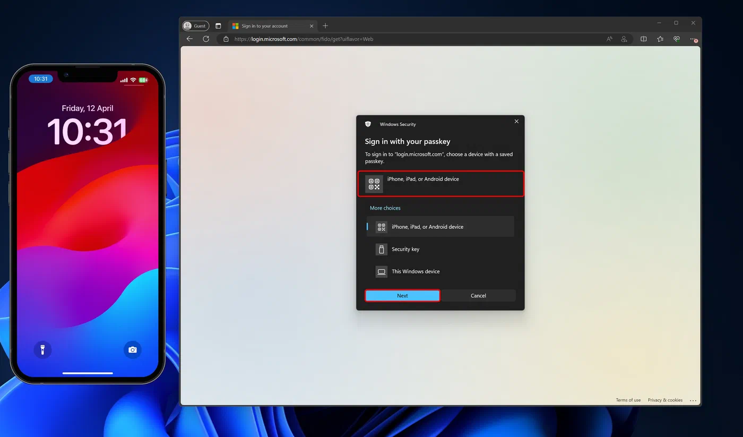Cancel the passkey sign-in dialog
743x437 pixels.
pos(478,296)
